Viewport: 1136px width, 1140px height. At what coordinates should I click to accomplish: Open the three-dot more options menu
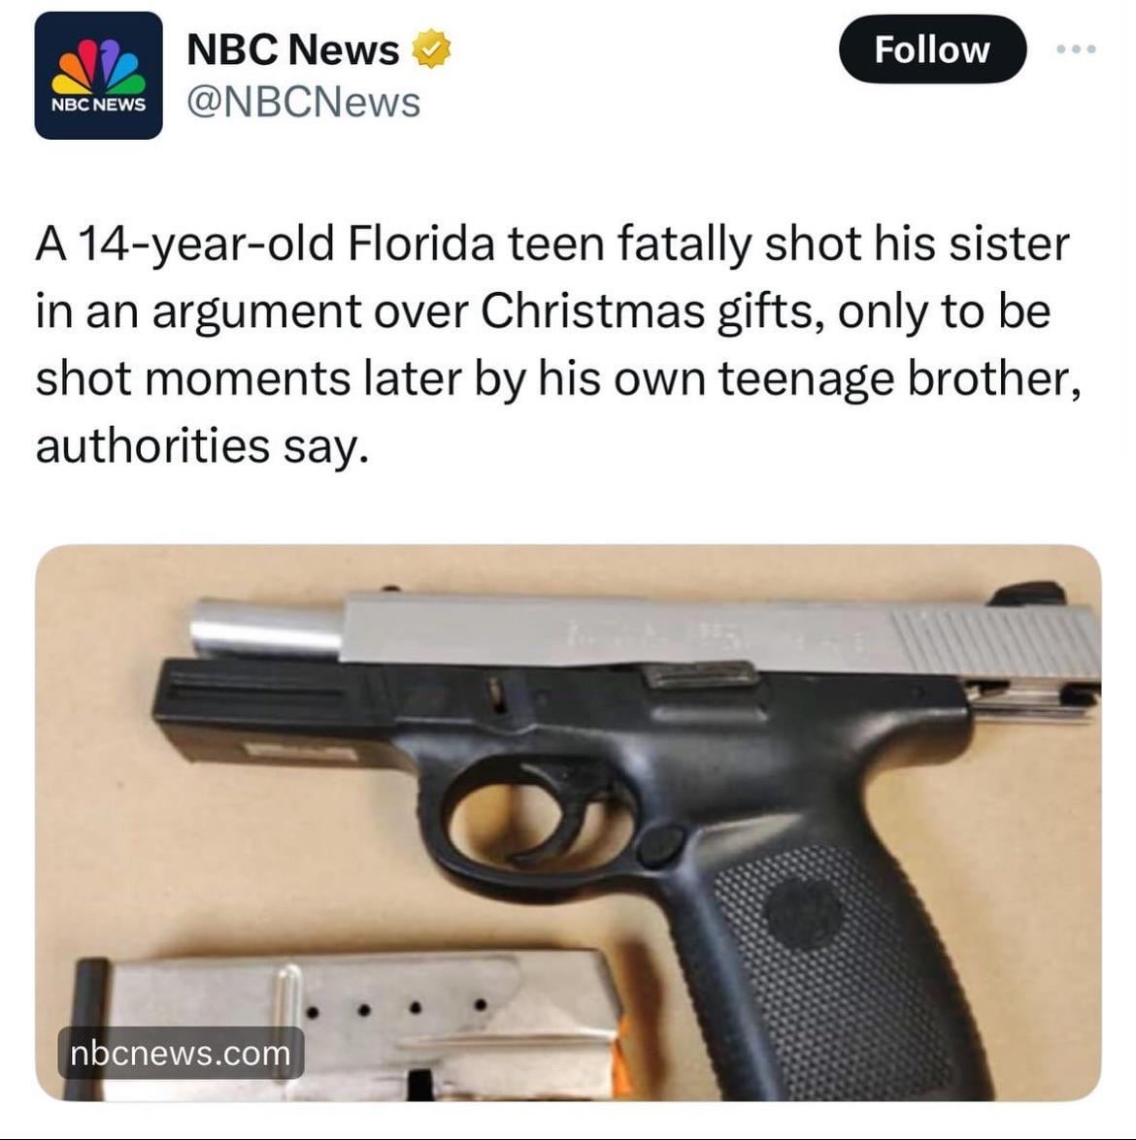tap(1076, 49)
